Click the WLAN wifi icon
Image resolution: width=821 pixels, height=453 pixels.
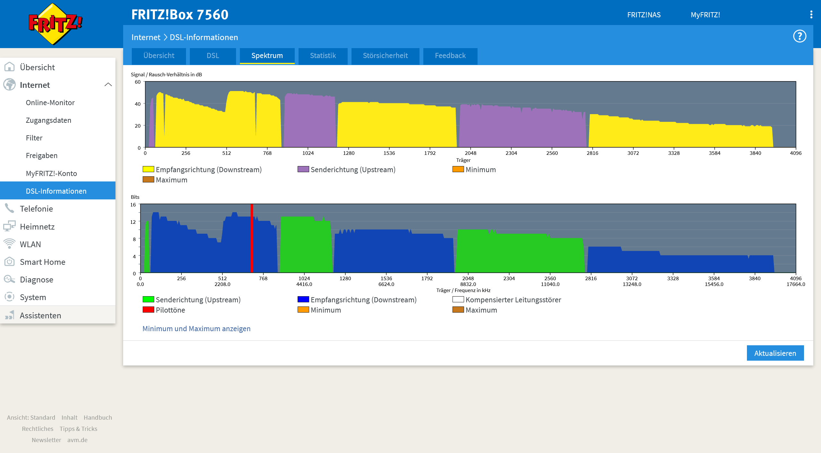pyautogui.click(x=10, y=244)
